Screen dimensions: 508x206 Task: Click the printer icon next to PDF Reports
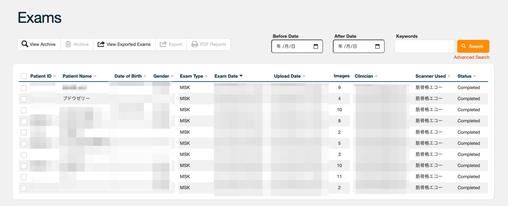(195, 44)
